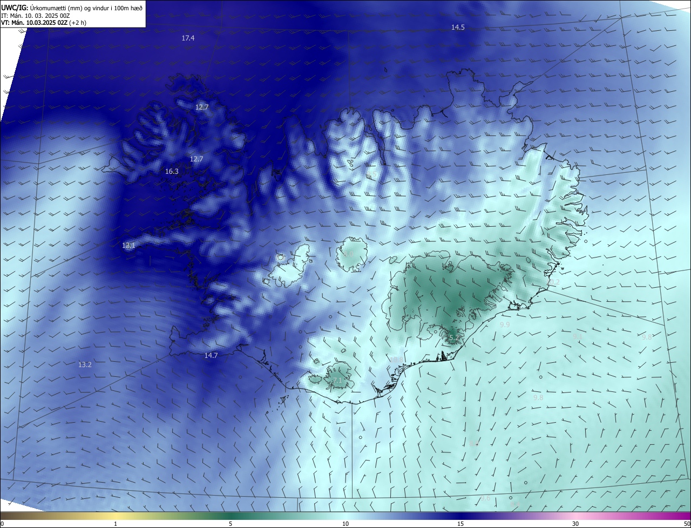691x528 pixels.
Task: Click the "5" label on the colour scale
Action: click(x=231, y=524)
